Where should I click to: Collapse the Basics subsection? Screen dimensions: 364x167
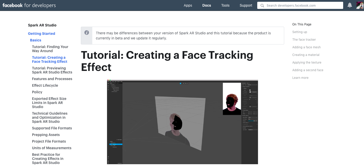[x=36, y=40]
